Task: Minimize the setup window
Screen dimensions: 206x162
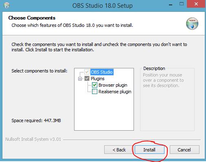Action: 171,5
